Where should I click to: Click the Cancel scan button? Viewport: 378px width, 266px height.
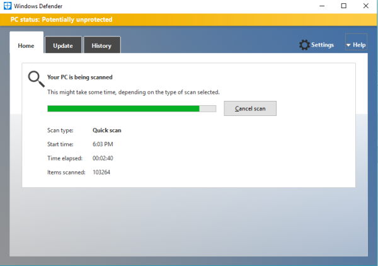click(250, 108)
